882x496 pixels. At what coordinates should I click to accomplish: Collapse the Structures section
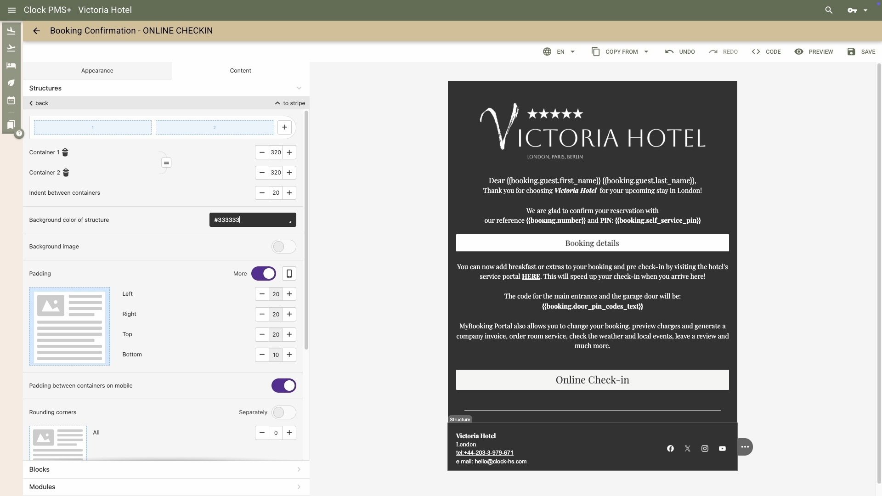[x=299, y=88]
